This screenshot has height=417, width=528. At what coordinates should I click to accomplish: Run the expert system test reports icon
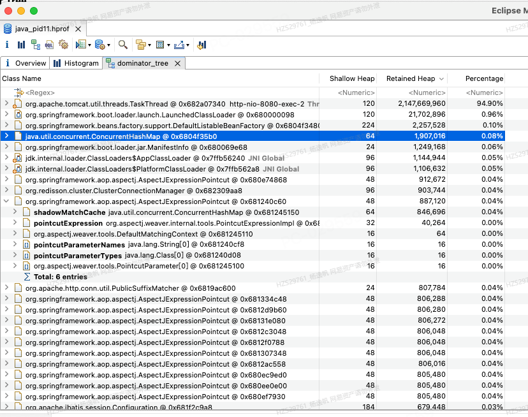click(x=81, y=45)
